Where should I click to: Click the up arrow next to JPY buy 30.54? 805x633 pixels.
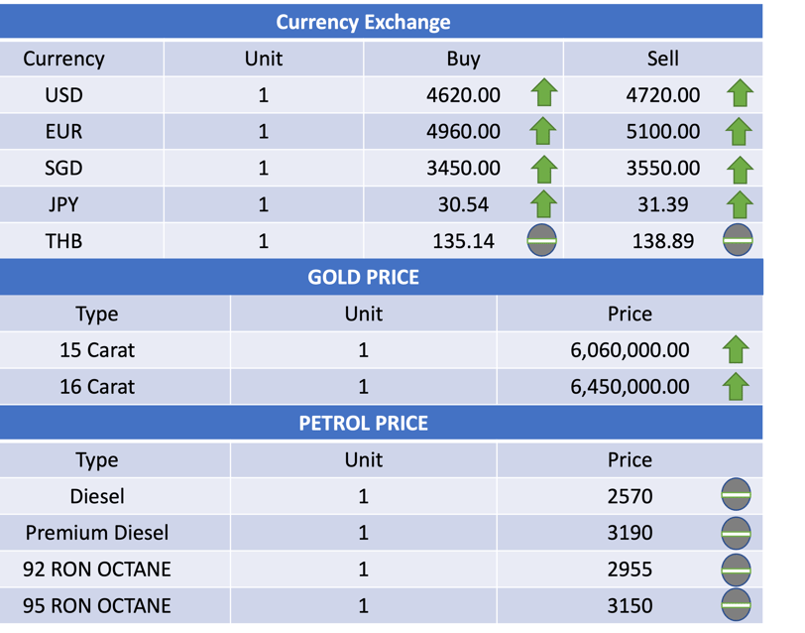coord(542,205)
